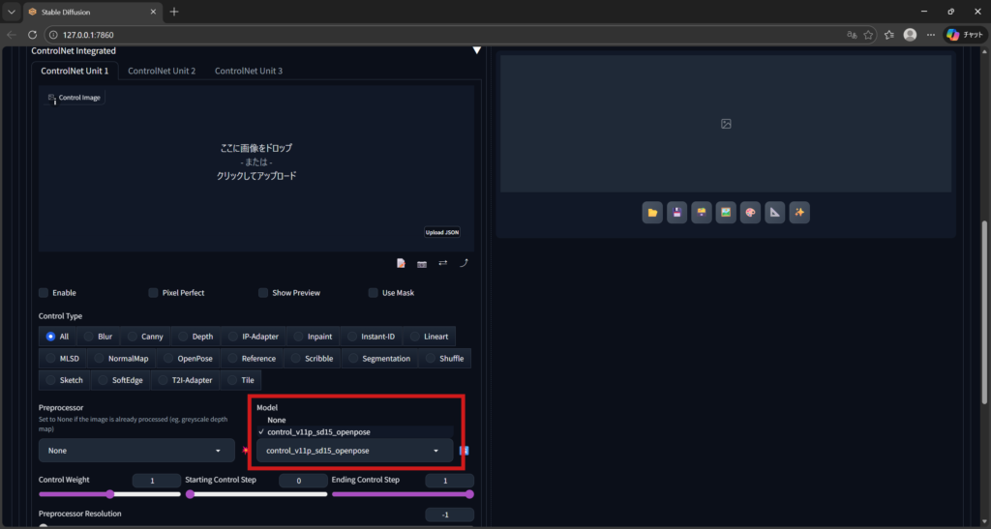Screen dimensions: 991x529
Task: Click the new canvas document icon
Action: 401,263
